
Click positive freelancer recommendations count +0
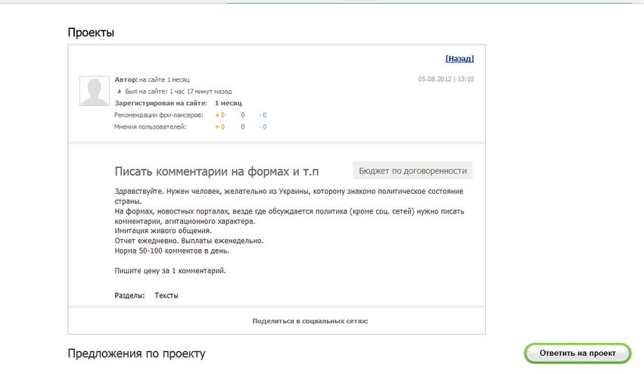tap(219, 115)
